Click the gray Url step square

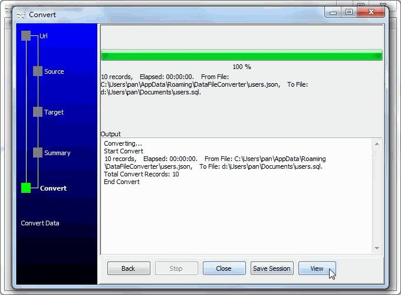26,36
